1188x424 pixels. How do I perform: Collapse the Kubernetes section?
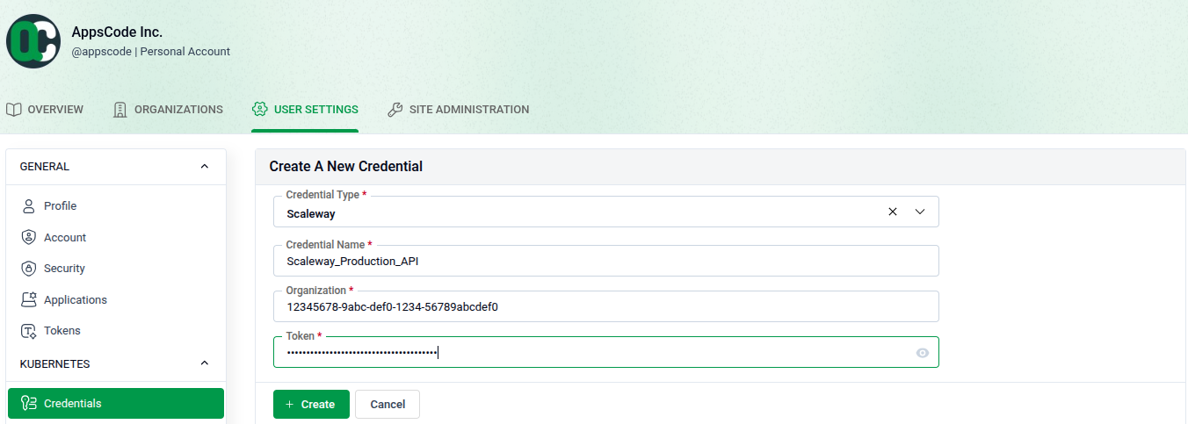(x=205, y=363)
